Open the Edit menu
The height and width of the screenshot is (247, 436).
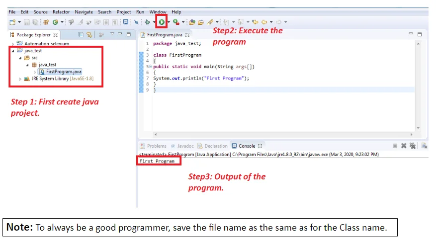tap(24, 12)
